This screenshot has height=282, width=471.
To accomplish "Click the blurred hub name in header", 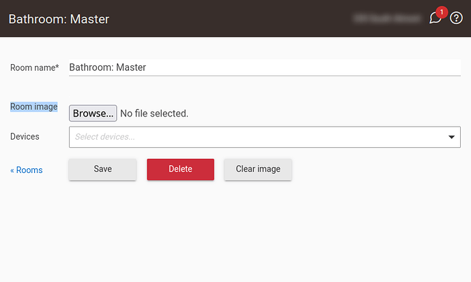I will coord(387,18).
